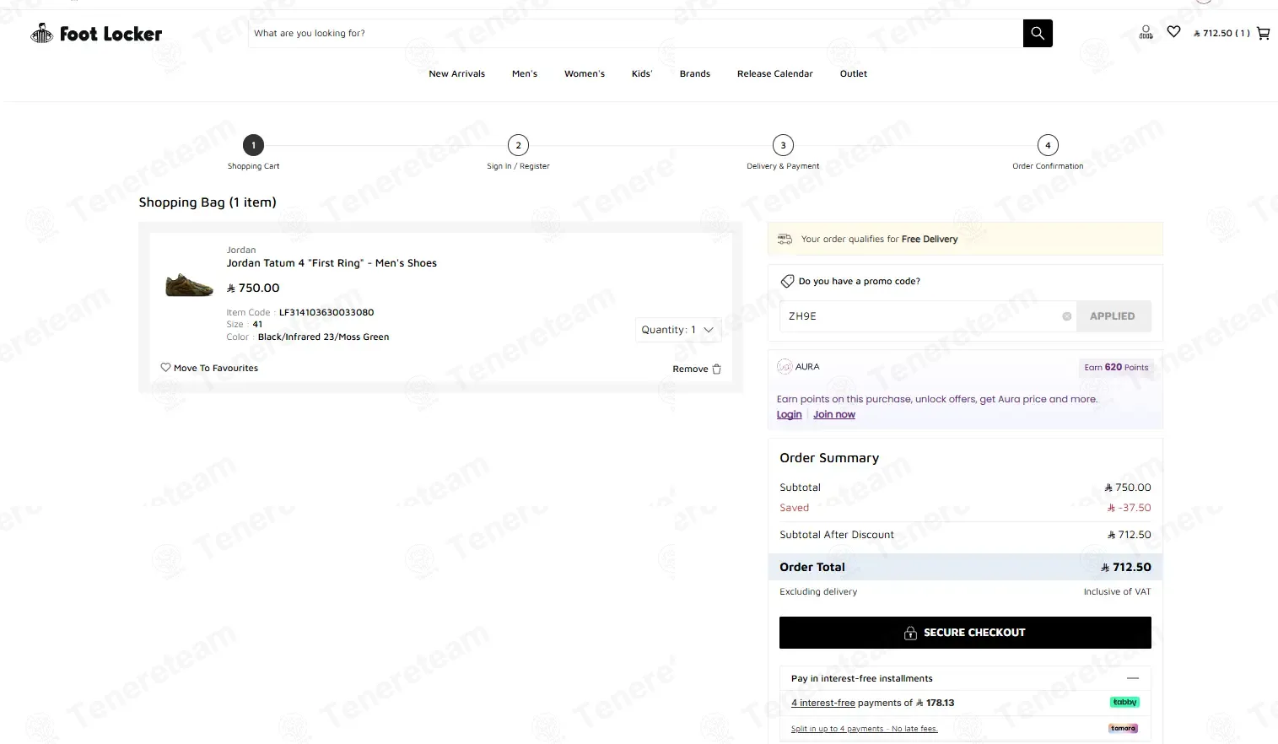Click the APPLIED promo button

pos(1113,316)
